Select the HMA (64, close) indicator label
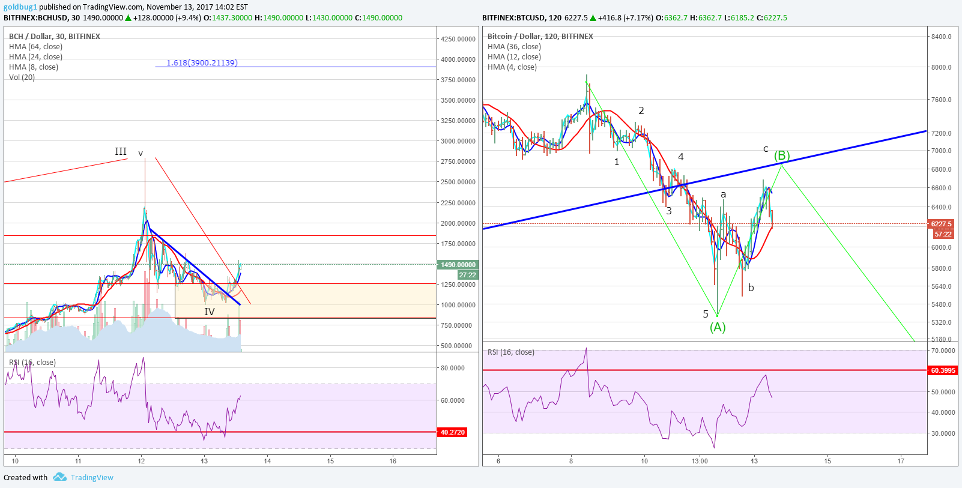The width and height of the screenshot is (962, 488). point(35,47)
